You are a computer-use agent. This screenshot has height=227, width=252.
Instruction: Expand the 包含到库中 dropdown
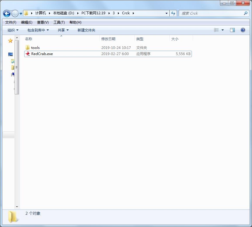point(38,30)
